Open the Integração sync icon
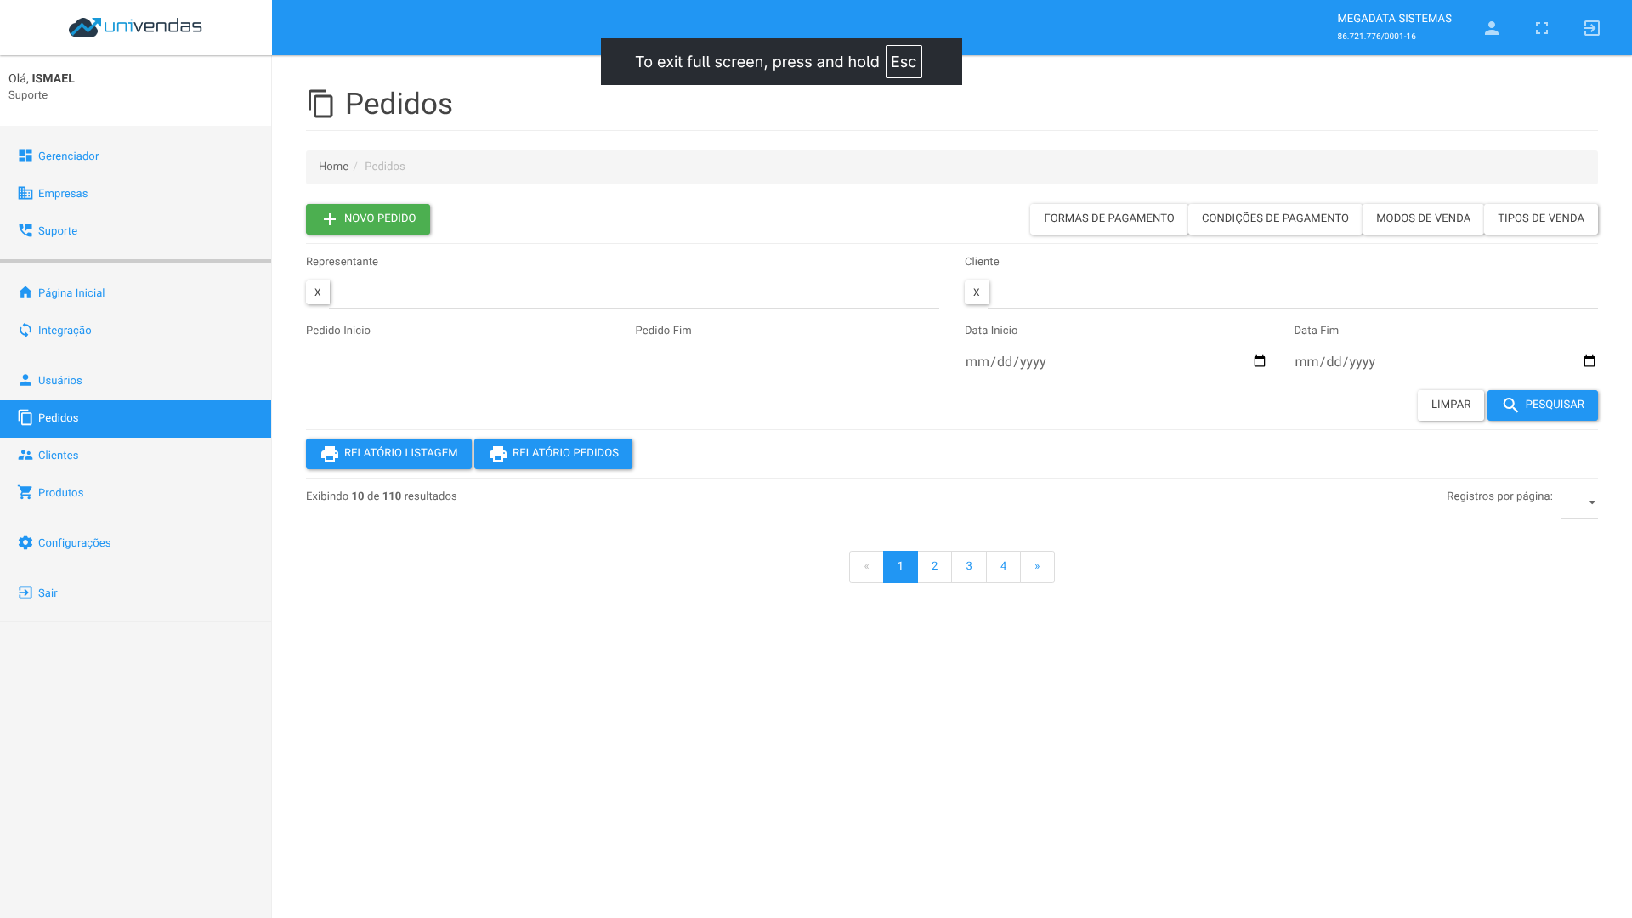This screenshot has width=1632, height=918. pos(25,330)
